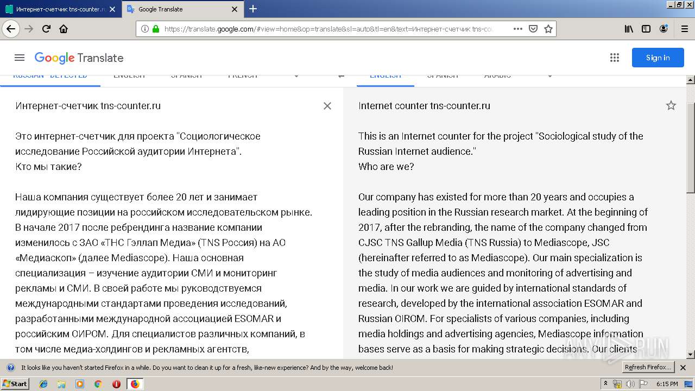Viewport: 695px width, 391px height.
Task: Open the Opera icon in taskbar
Action: (116, 384)
